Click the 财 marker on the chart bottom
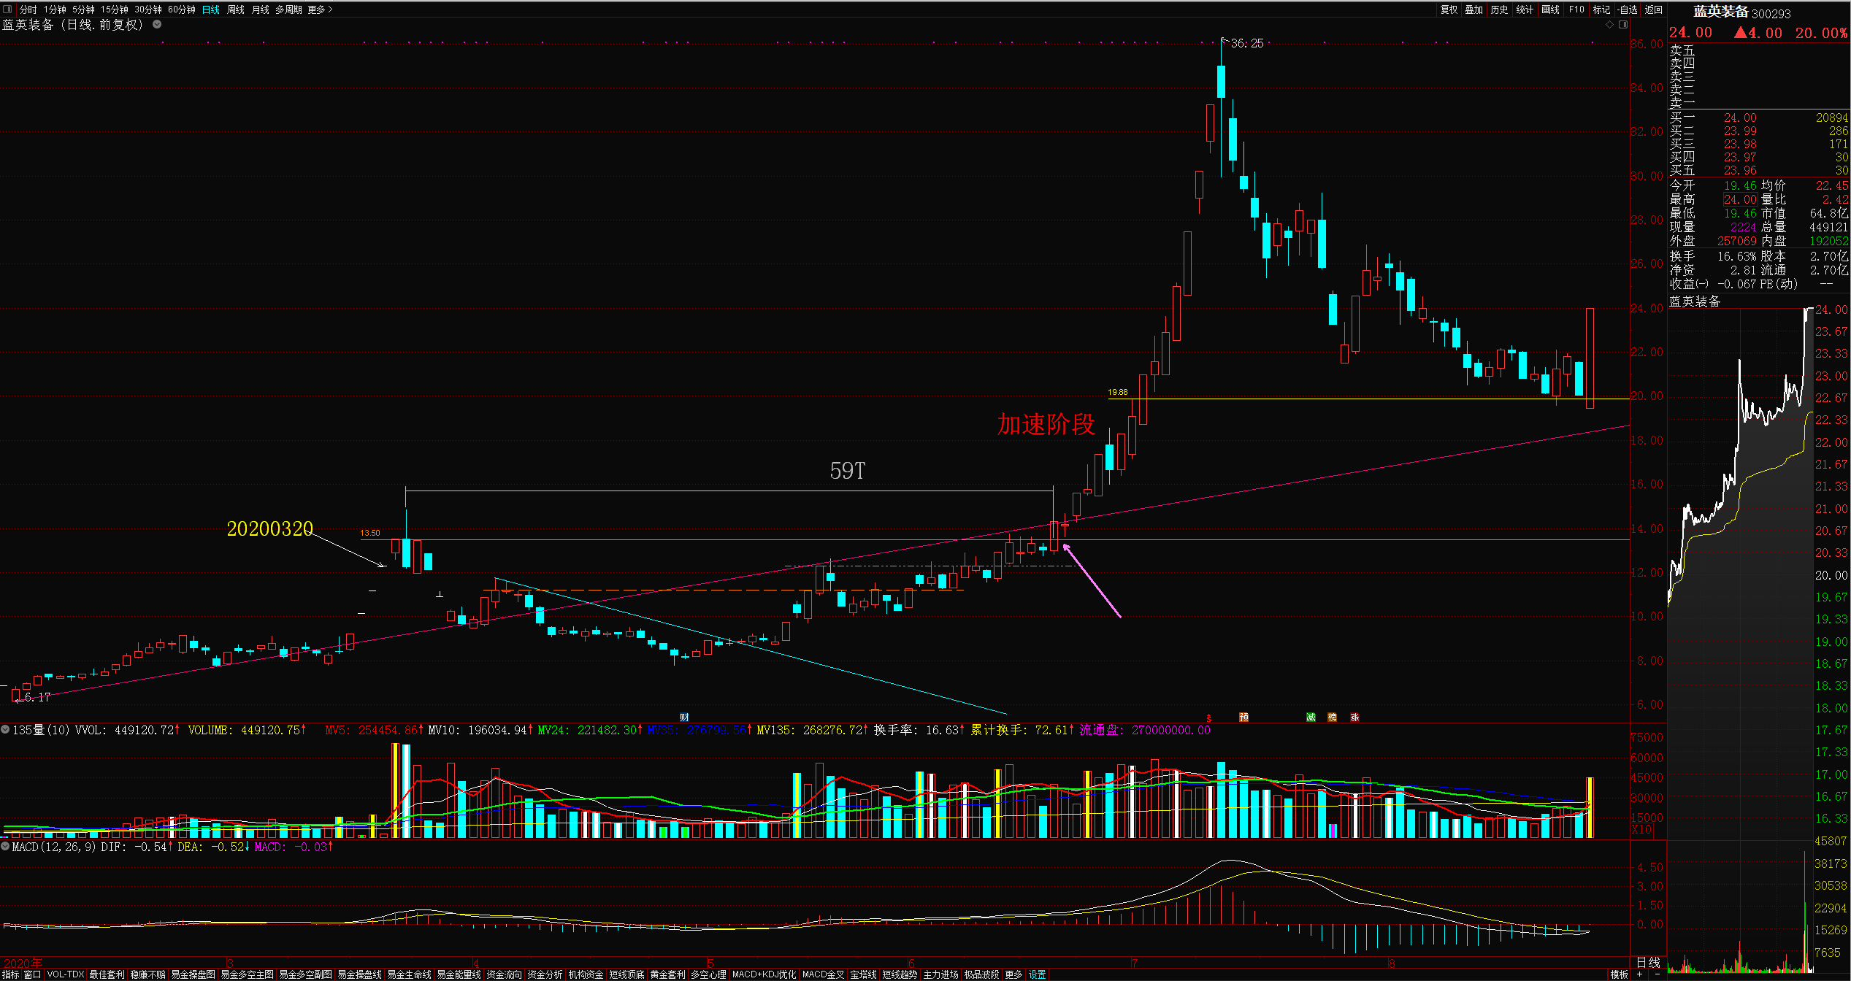 click(x=684, y=717)
